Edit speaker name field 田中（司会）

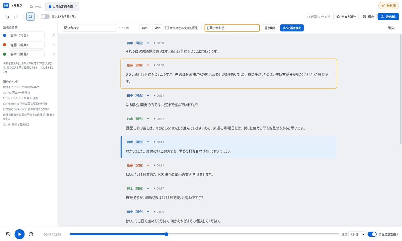point(26,35)
